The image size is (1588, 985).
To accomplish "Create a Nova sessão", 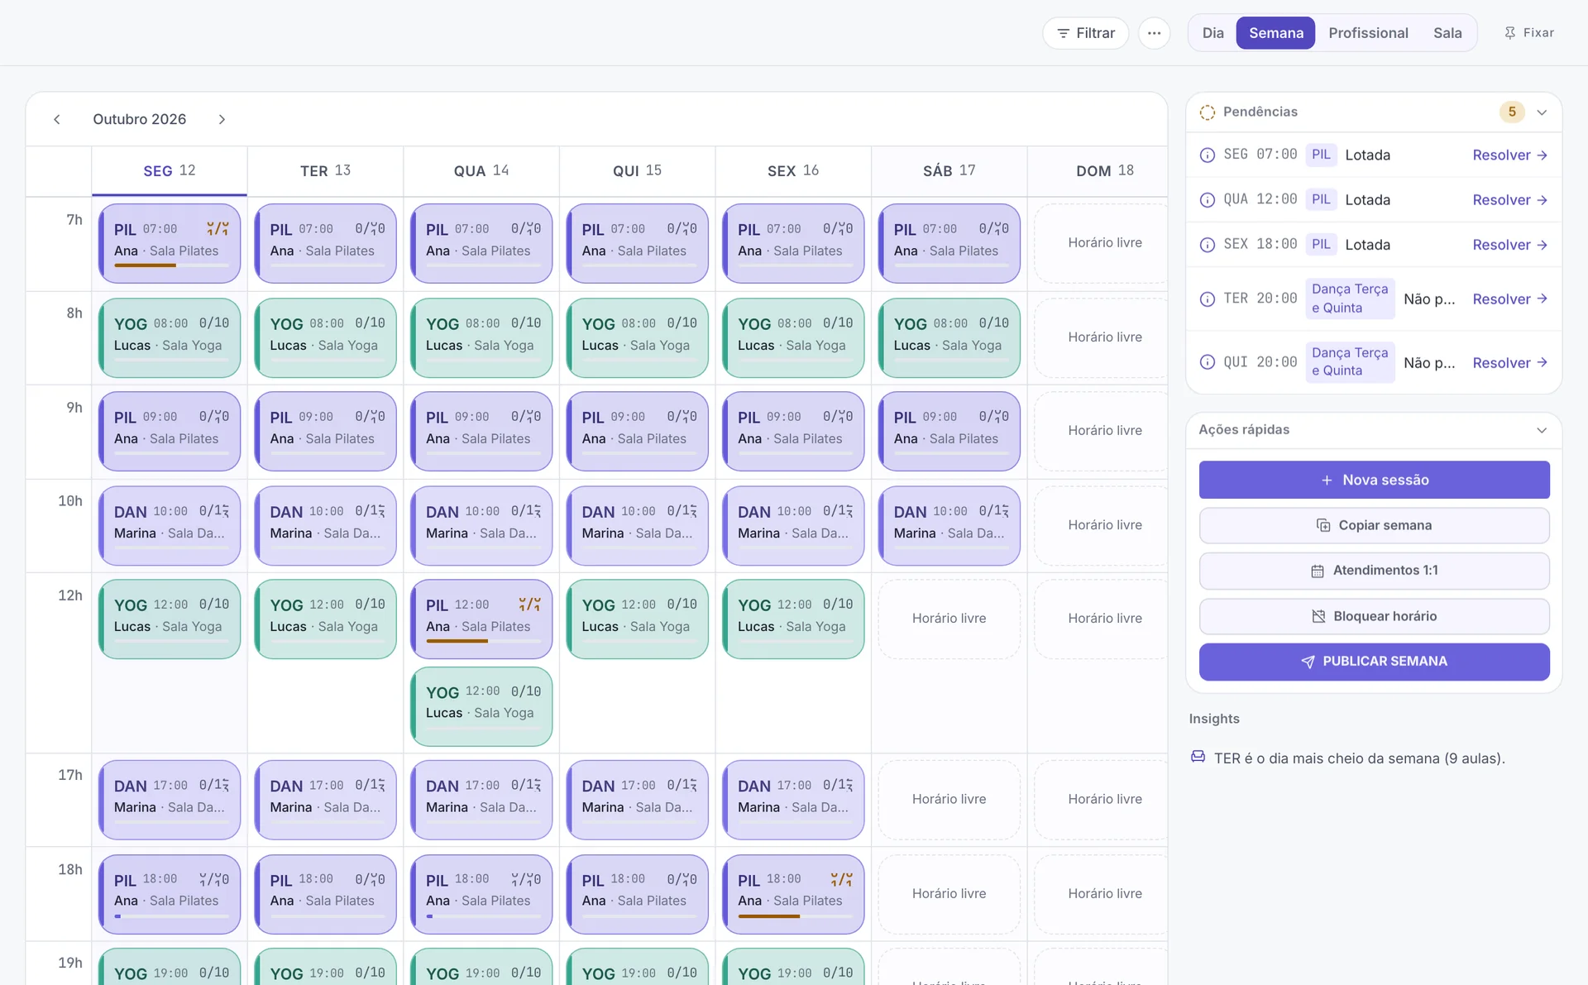I will (1374, 480).
